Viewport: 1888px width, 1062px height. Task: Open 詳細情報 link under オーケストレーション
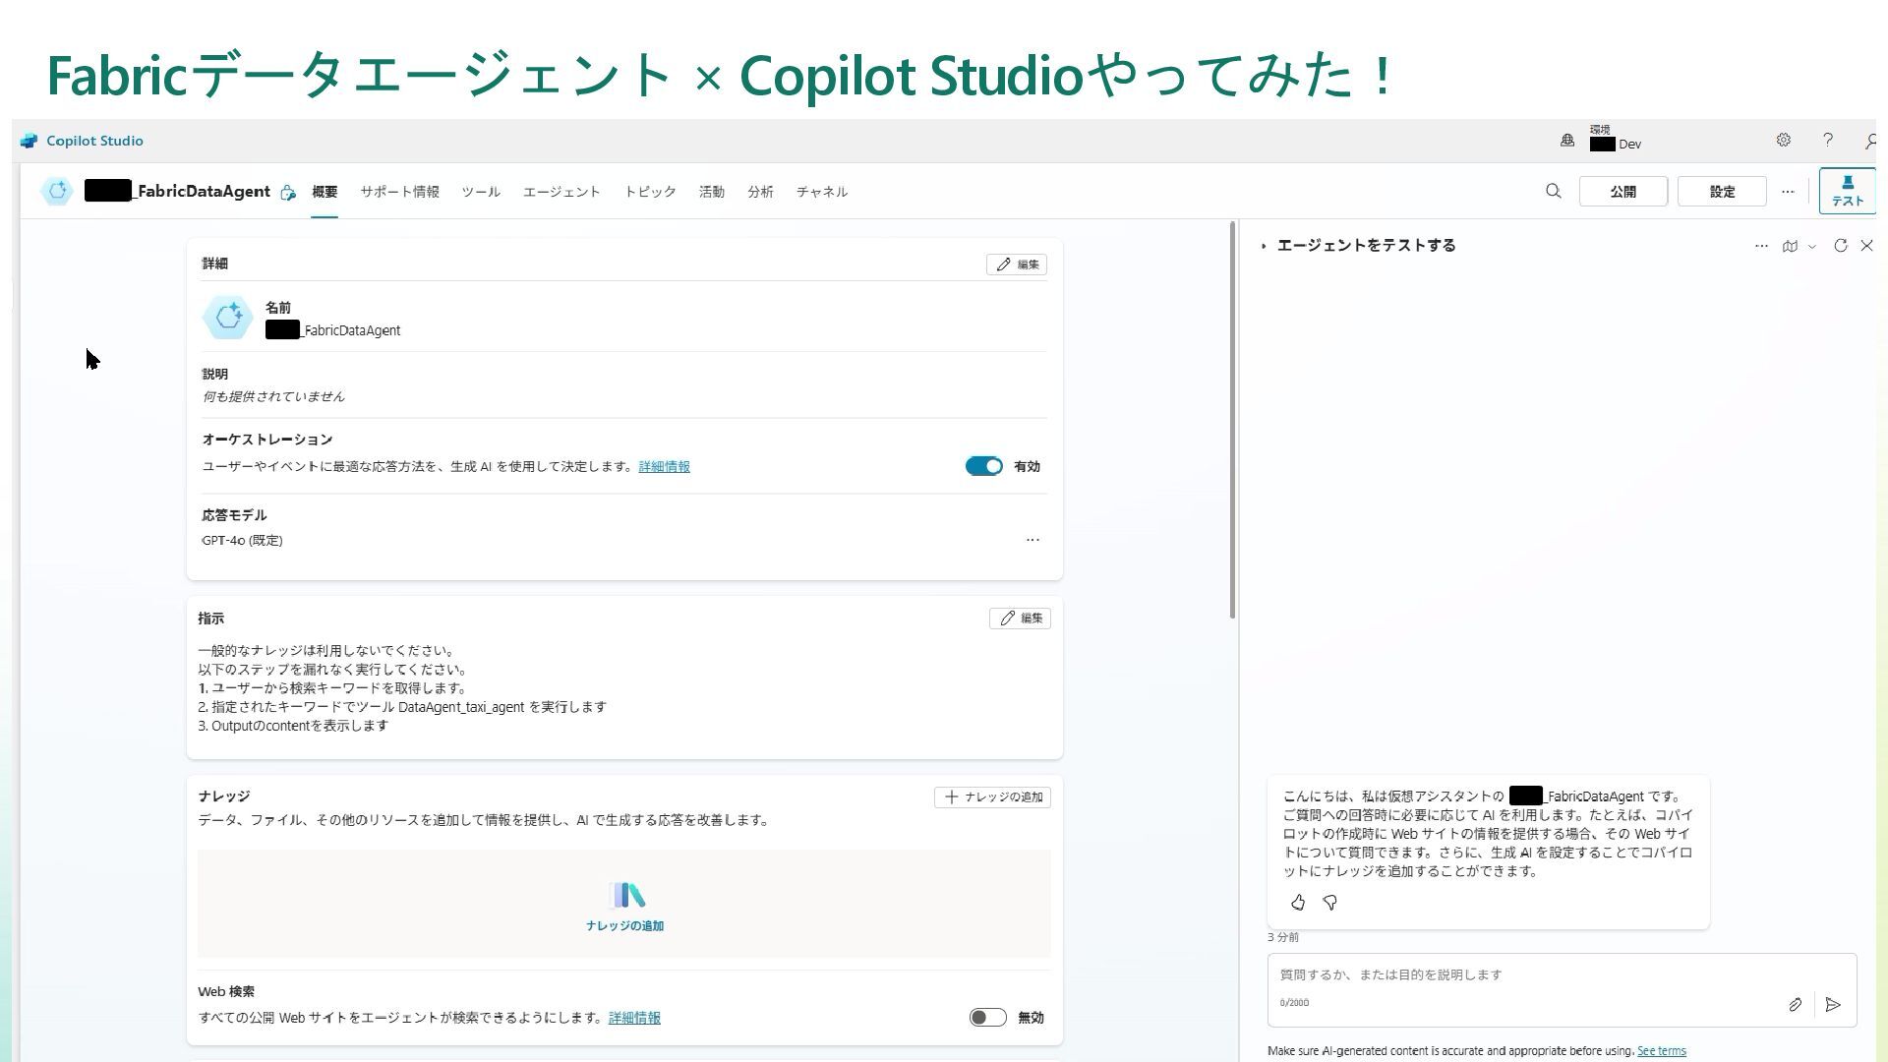[664, 467]
